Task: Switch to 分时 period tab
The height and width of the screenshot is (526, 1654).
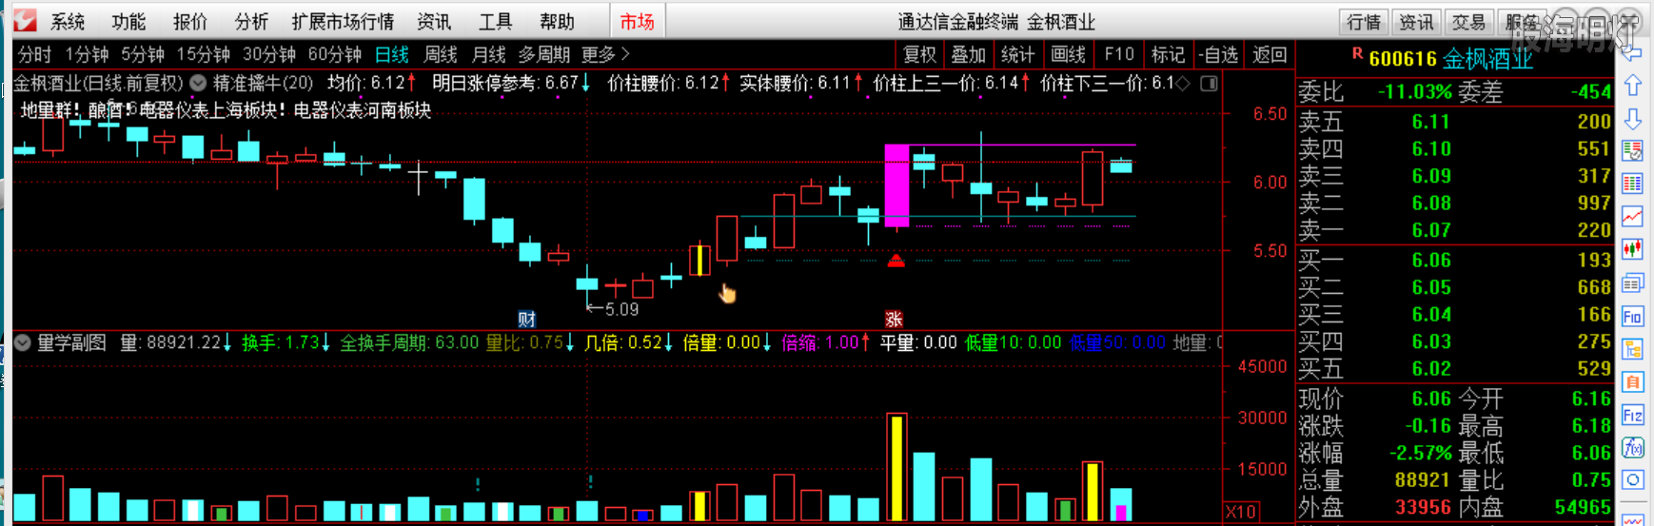Action: point(35,54)
